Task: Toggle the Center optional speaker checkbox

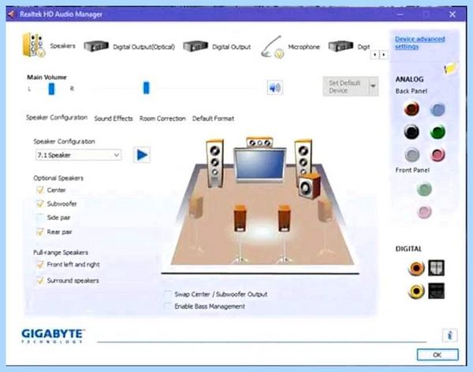Action: [x=40, y=190]
